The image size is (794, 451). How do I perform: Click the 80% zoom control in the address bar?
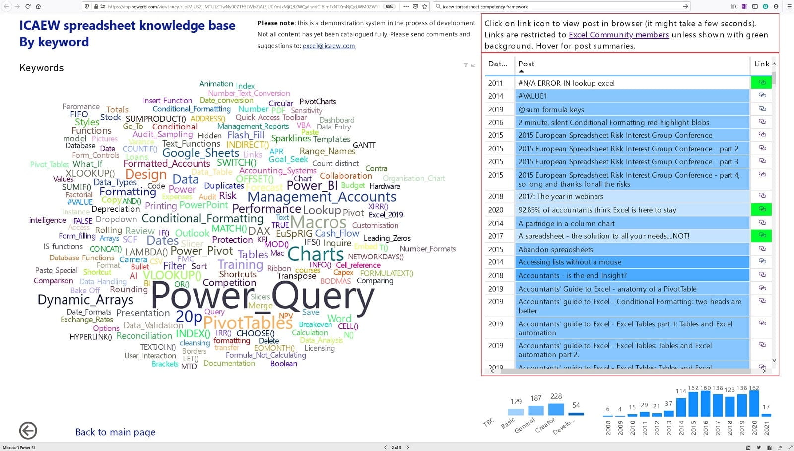389,6
